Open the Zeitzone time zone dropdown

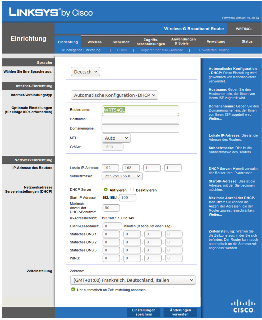pyautogui.click(x=133, y=280)
